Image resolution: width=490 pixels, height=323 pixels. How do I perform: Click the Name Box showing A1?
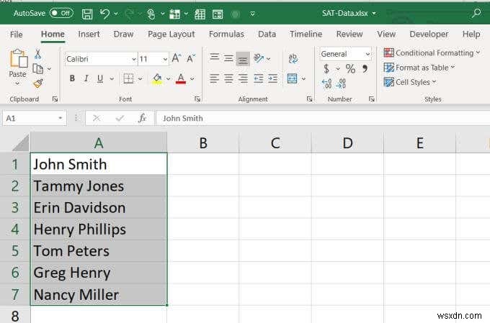[35, 118]
